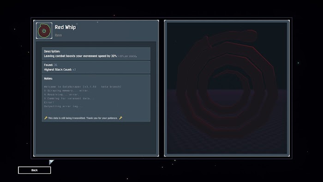Click the Back button

[x=35, y=170]
